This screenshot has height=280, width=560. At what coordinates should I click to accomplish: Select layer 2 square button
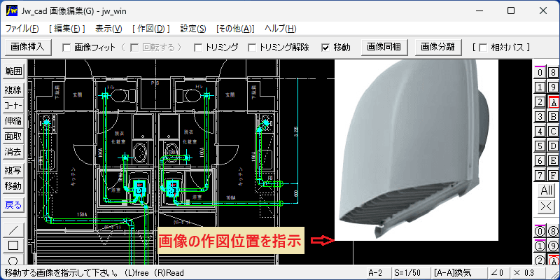[x=540, y=102]
